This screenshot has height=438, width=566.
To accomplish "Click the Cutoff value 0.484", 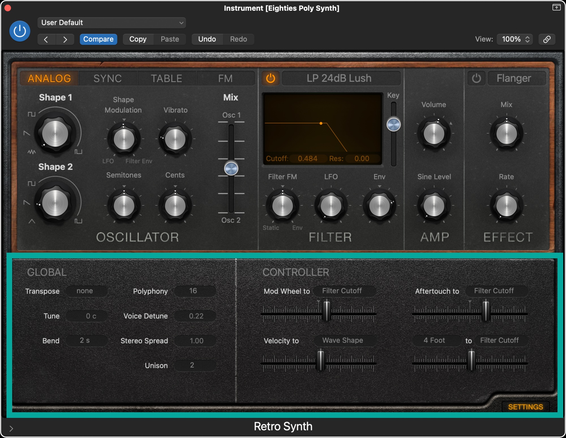I will pyautogui.click(x=307, y=159).
